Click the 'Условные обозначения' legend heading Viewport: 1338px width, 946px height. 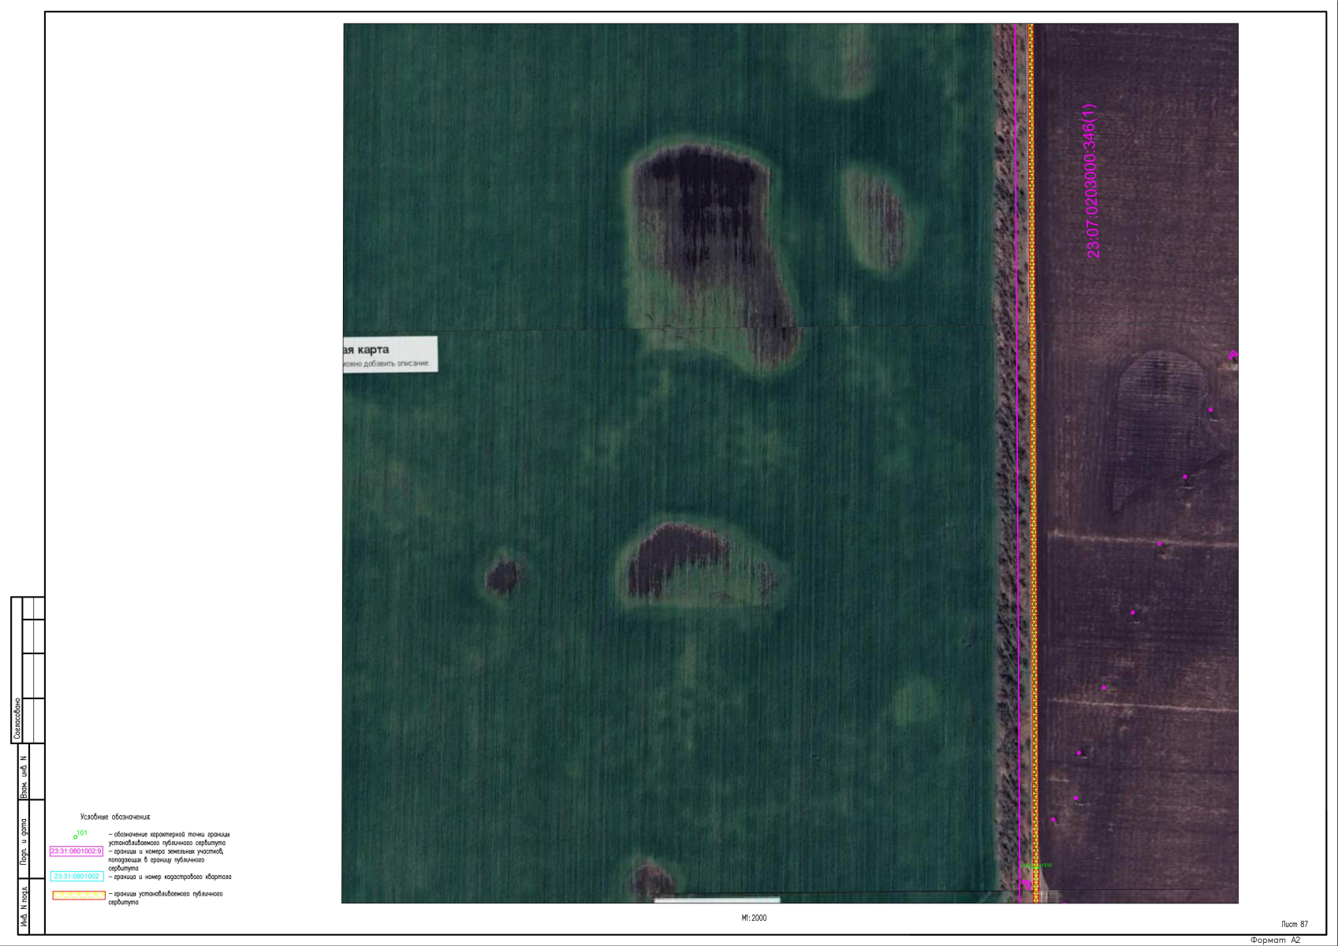[115, 818]
